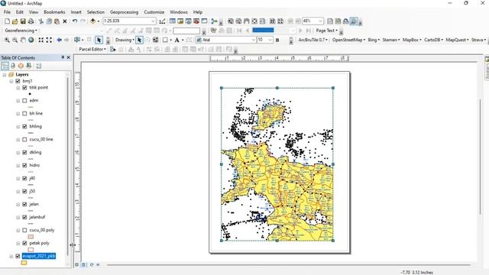Image resolution: width=489 pixels, height=275 pixels.
Task: Click the layout view vertical scrollbar
Action: pyautogui.click(x=480, y=157)
